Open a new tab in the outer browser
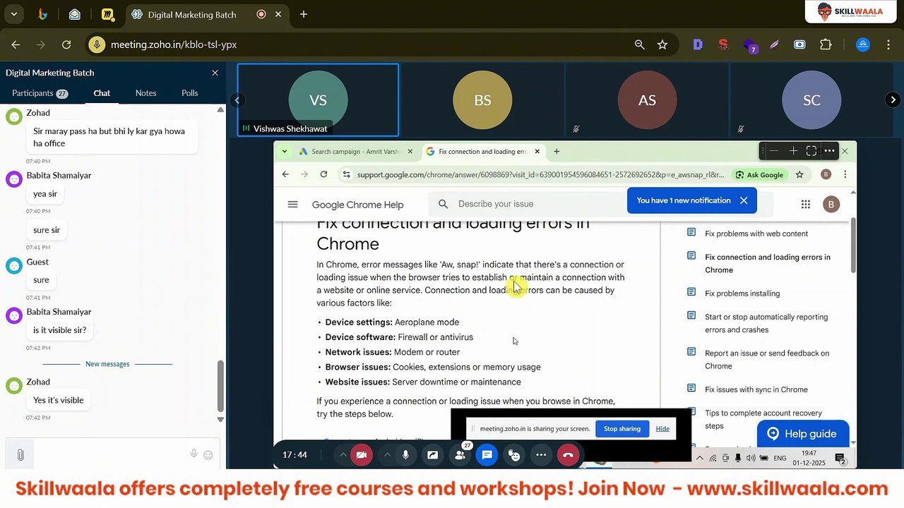The image size is (904, 508). coord(304,14)
